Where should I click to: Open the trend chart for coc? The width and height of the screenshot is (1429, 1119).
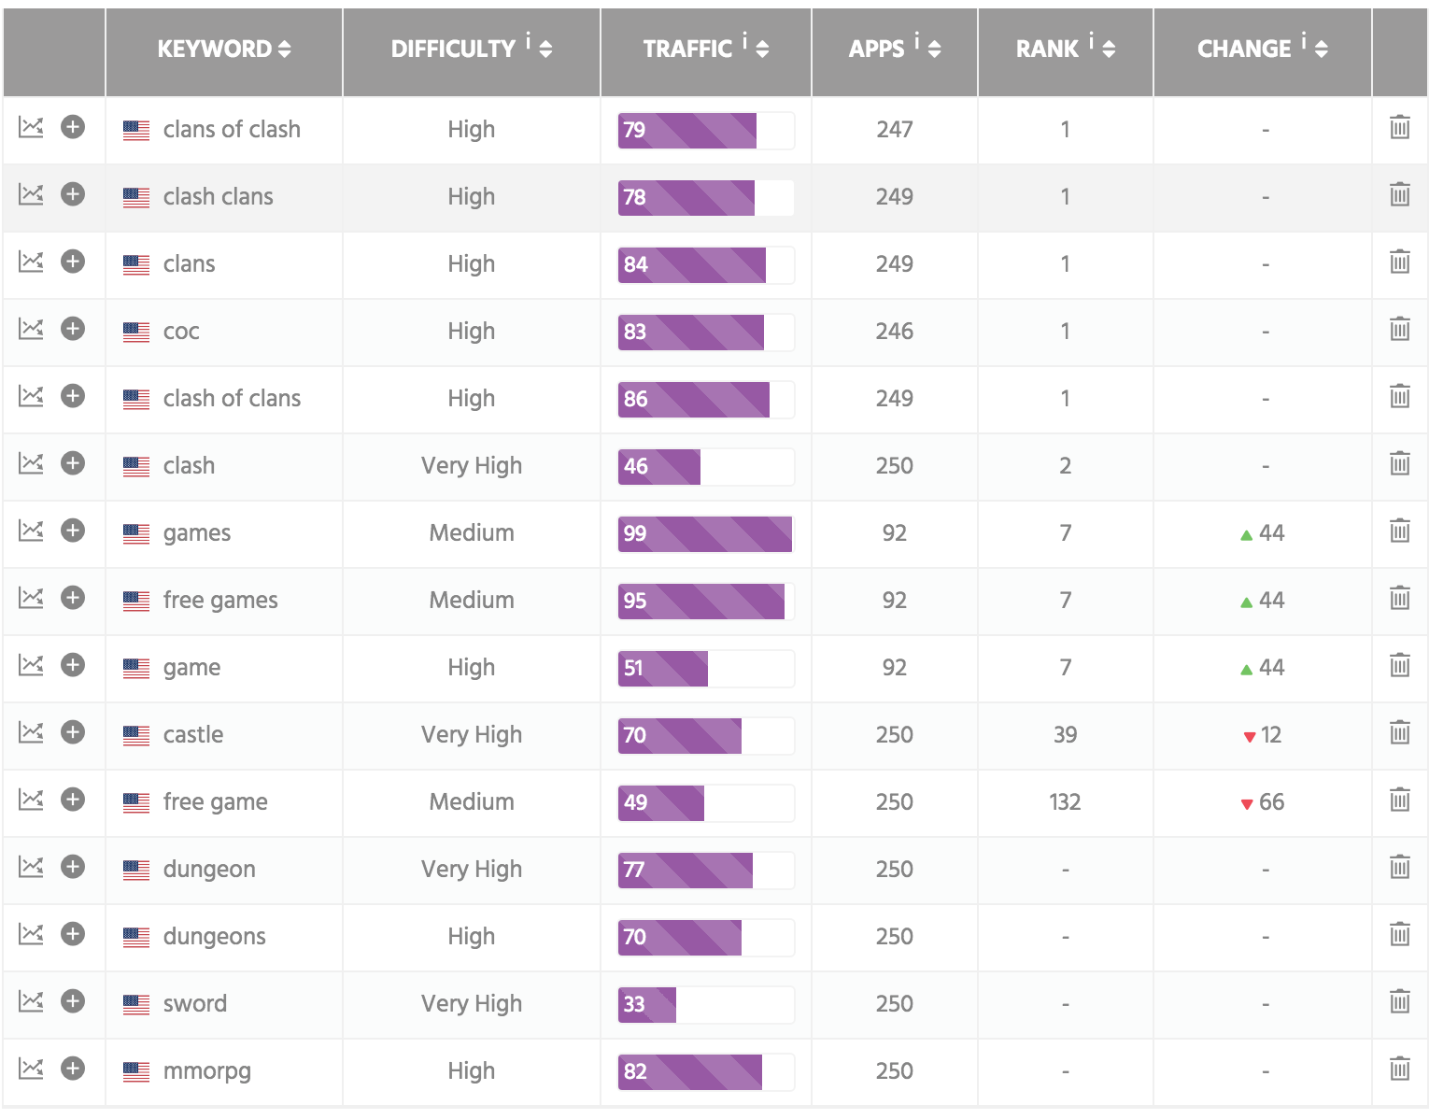pyautogui.click(x=31, y=329)
